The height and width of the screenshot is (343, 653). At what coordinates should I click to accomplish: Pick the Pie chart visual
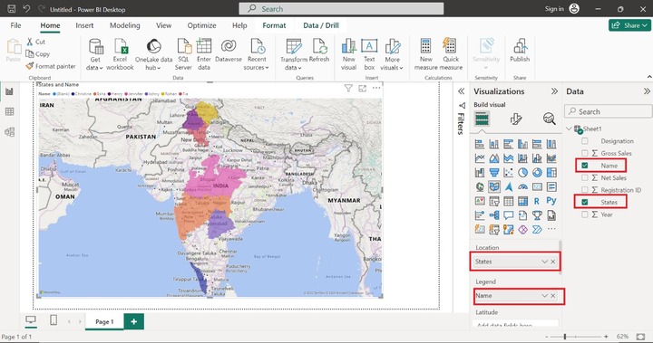click(522, 172)
